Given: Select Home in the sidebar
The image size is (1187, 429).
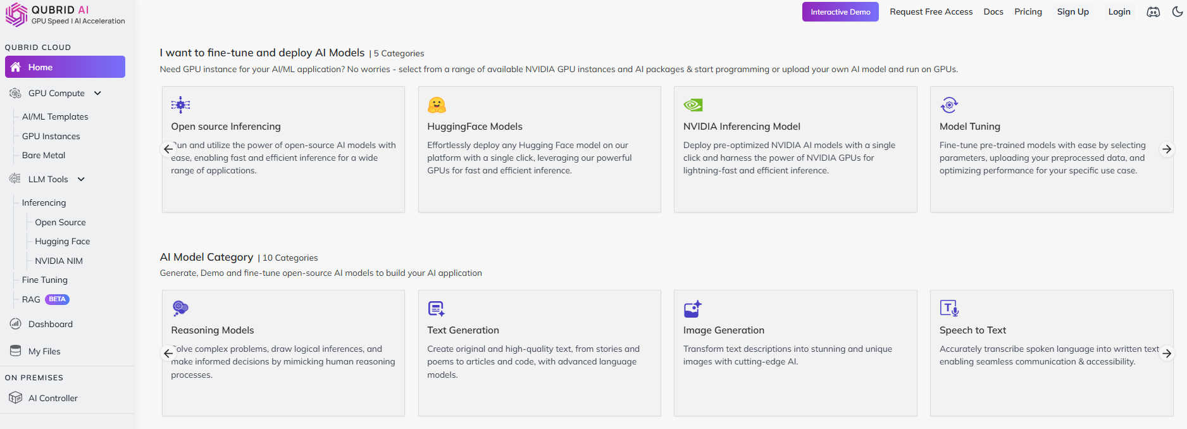Looking at the screenshot, I should [65, 67].
